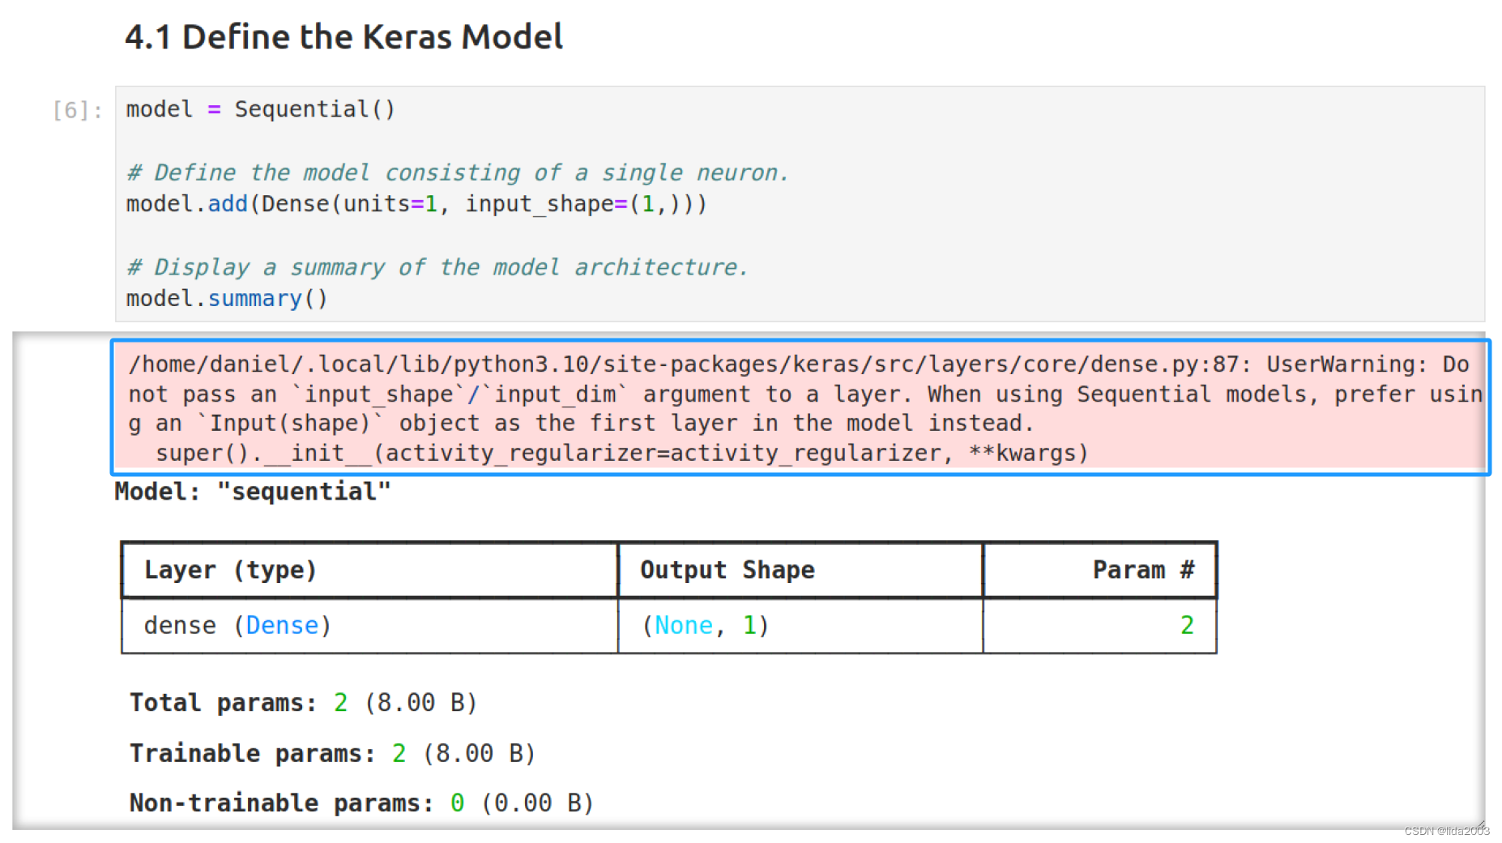Click the 'Param #' table header
Image resolution: width=1502 pixels, height=843 pixels.
coord(1143,570)
